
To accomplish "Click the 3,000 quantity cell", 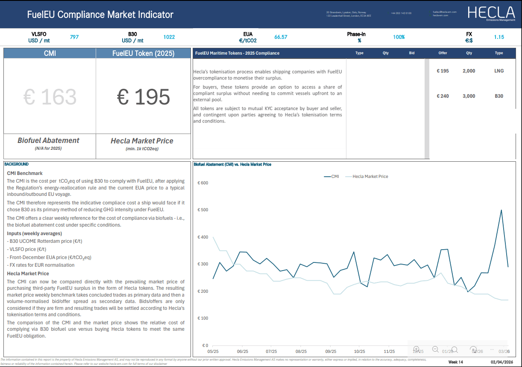I will pos(469,96).
